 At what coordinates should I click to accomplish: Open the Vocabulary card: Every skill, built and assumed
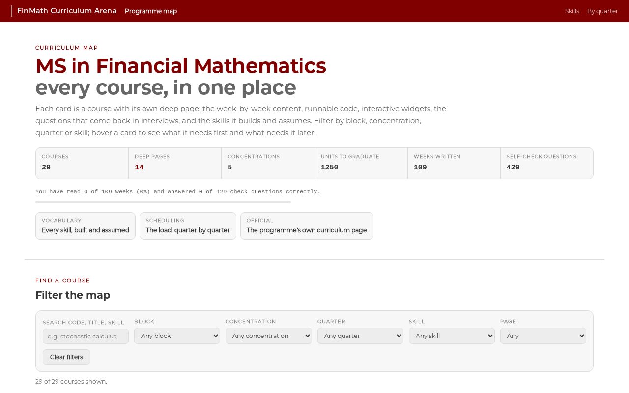pos(86,226)
